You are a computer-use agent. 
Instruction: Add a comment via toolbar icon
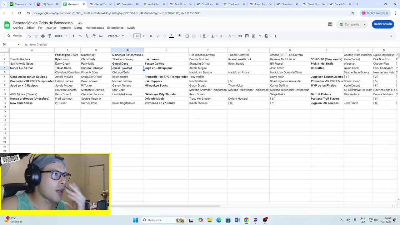pyautogui.click(x=247, y=36)
